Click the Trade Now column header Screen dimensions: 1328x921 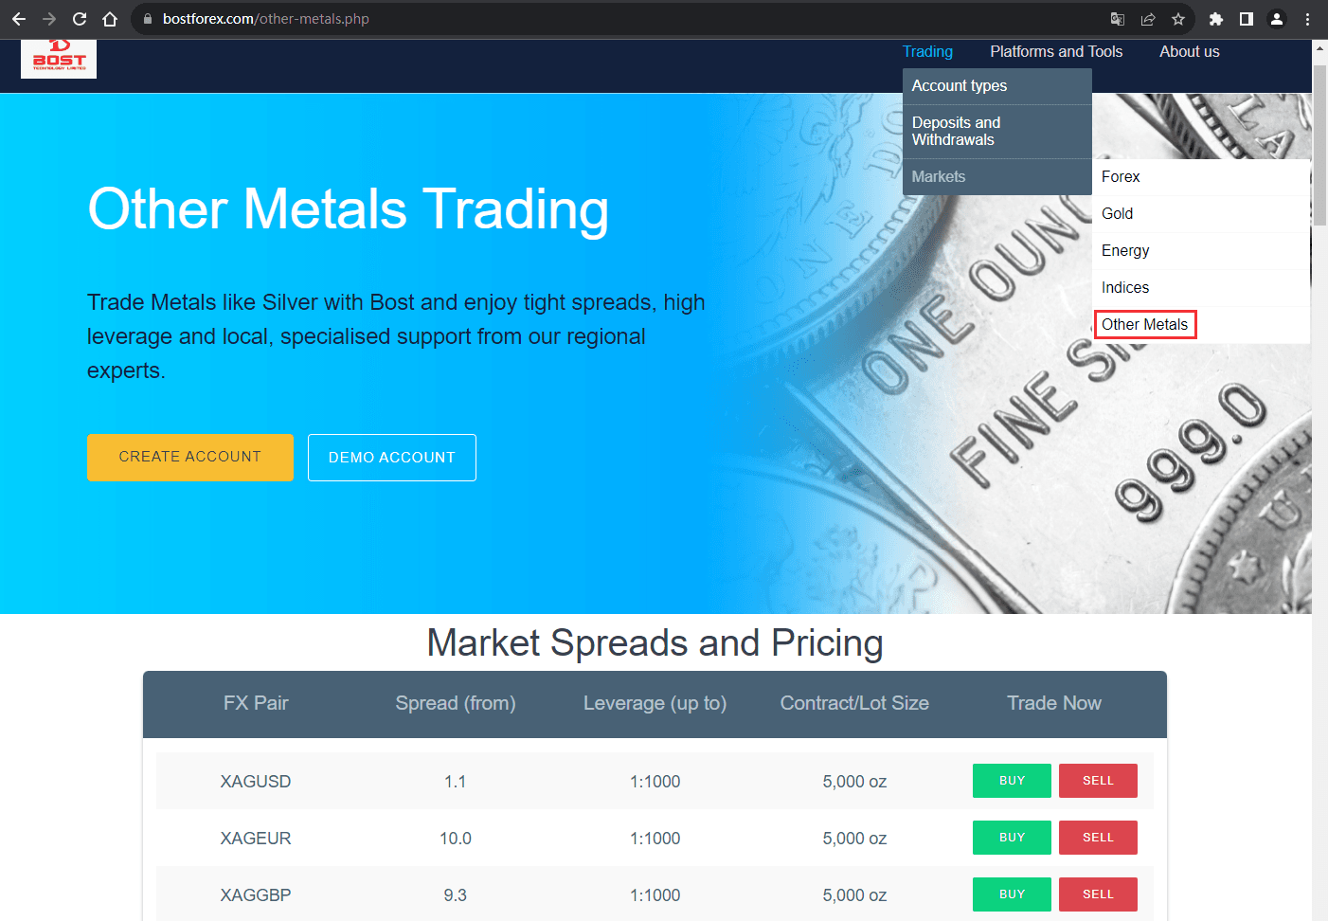click(x=1054, y=703)
